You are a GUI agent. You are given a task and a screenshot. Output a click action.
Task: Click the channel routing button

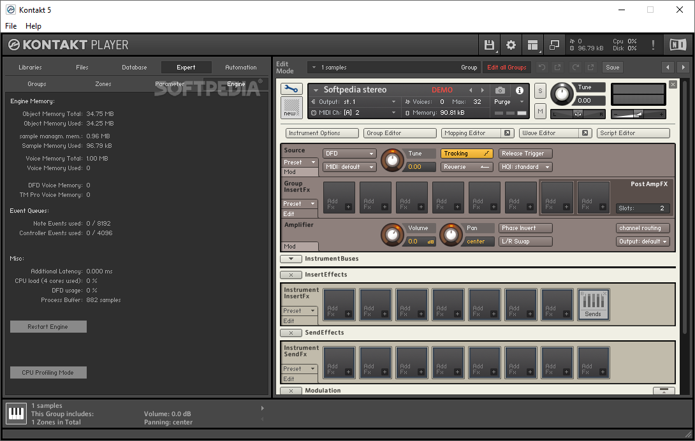point(643,228)
